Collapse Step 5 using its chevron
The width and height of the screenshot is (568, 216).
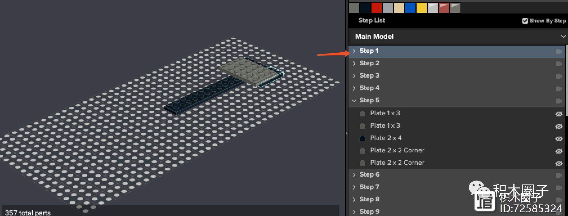tap(354, 100)
